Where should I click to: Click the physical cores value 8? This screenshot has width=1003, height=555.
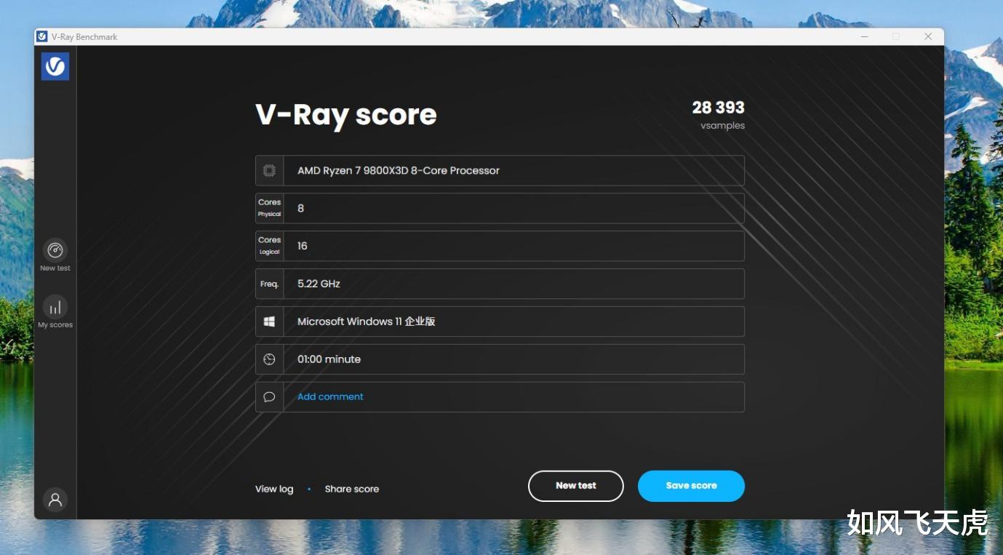click(x=301, y=208)
